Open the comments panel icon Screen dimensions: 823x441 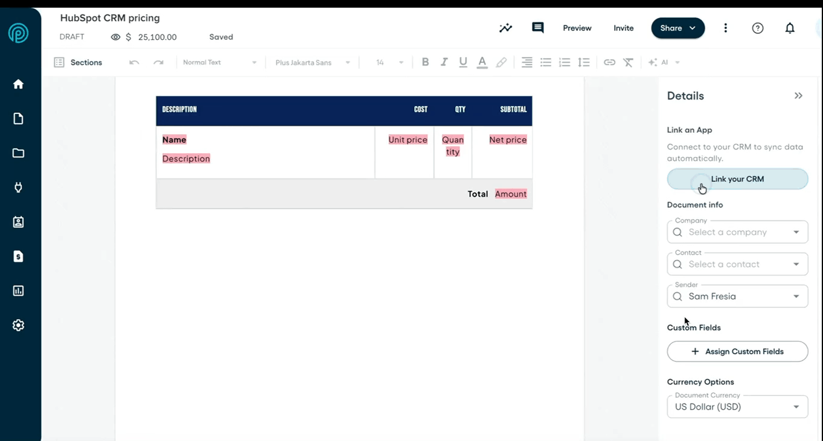point(537,28)
